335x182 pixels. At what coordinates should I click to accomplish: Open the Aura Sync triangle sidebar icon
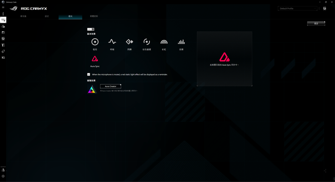[x=3, y=26]
